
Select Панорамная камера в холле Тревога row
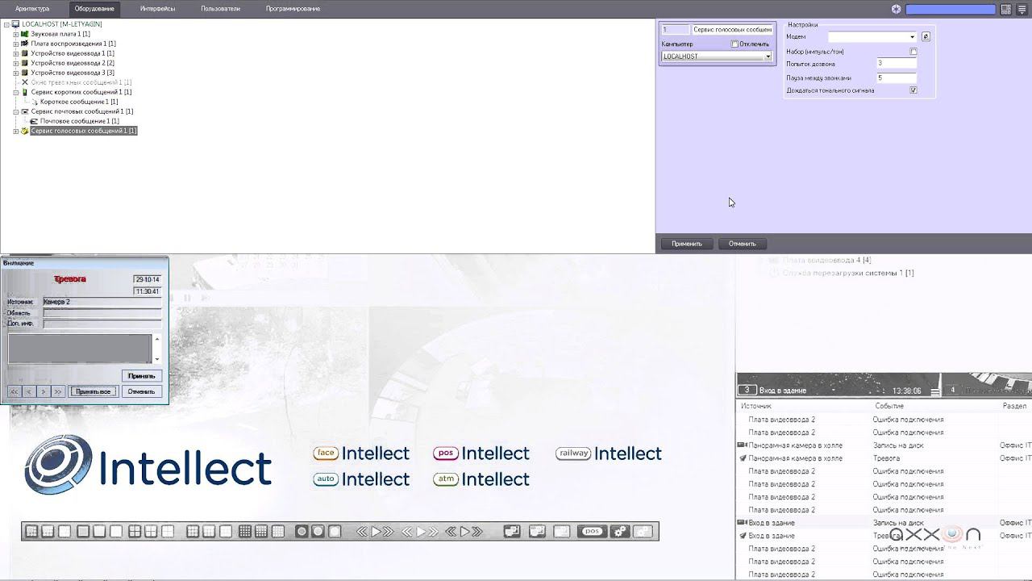coord(883,458)
